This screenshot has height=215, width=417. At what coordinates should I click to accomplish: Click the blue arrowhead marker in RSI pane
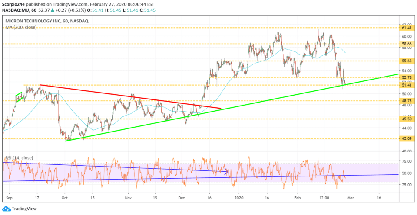click(227, 172)
